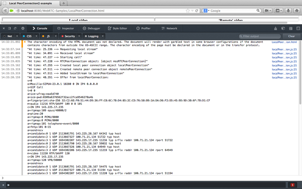Screen dimensions: 302x189
Task: Open the 3D view cube icon
Action: tap(283, 28)
